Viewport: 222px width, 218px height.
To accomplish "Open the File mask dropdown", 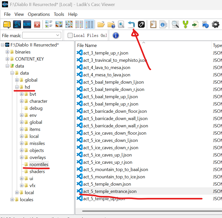I will 58,35.
